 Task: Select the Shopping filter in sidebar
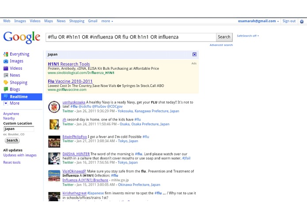click(19, 83)
